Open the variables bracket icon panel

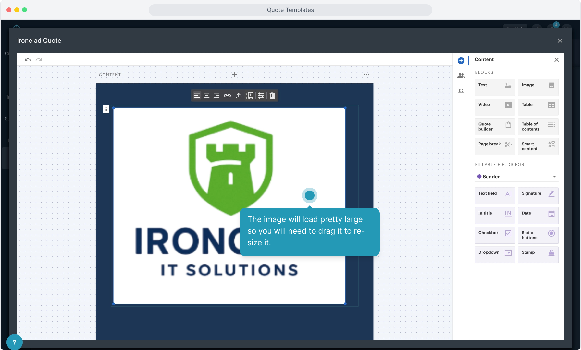point(461,91)
